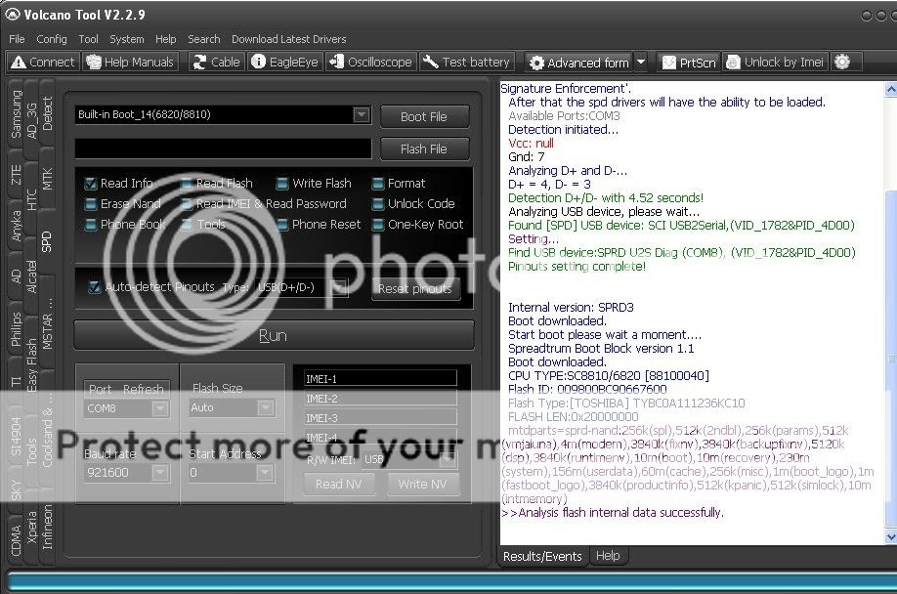This screenshot has width=897, height=594.
Task: Expand the Start Address dropdown
Action: (x=264, y=473)
